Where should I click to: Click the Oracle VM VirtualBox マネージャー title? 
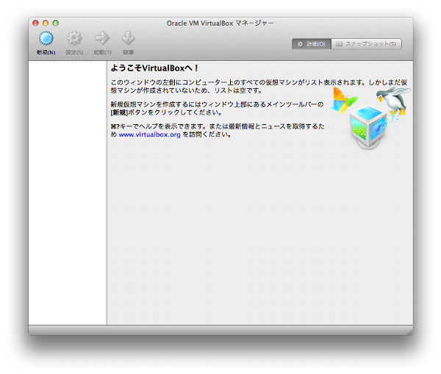(x=220, y=24)
